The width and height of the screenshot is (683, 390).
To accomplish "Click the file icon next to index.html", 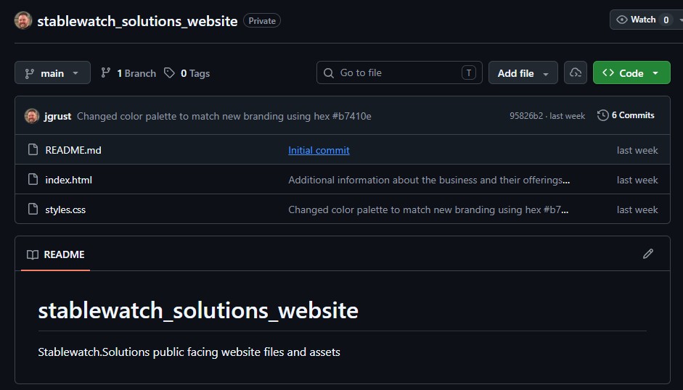I will [x=33, y=179].
